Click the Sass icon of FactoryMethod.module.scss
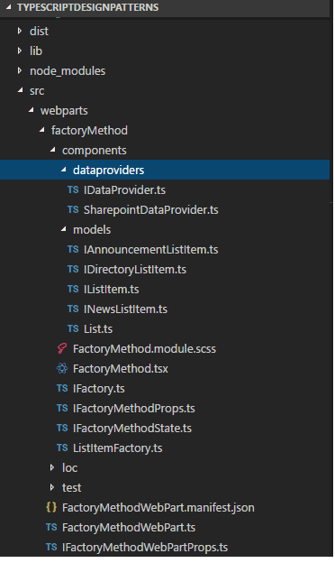This screenshot has width=335, height=563. click(62, 348)
